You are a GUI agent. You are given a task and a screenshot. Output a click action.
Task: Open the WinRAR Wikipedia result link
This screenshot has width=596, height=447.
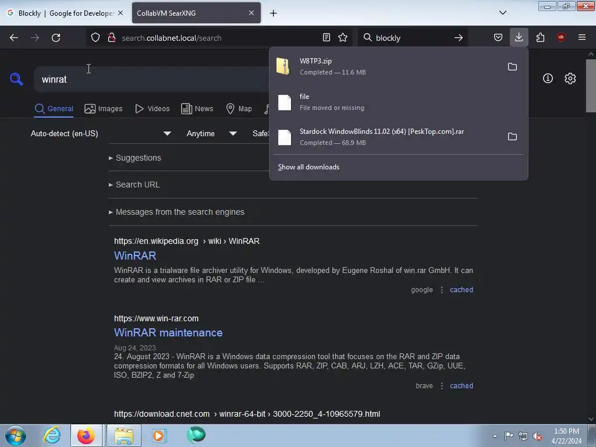(x=135, y=256)
